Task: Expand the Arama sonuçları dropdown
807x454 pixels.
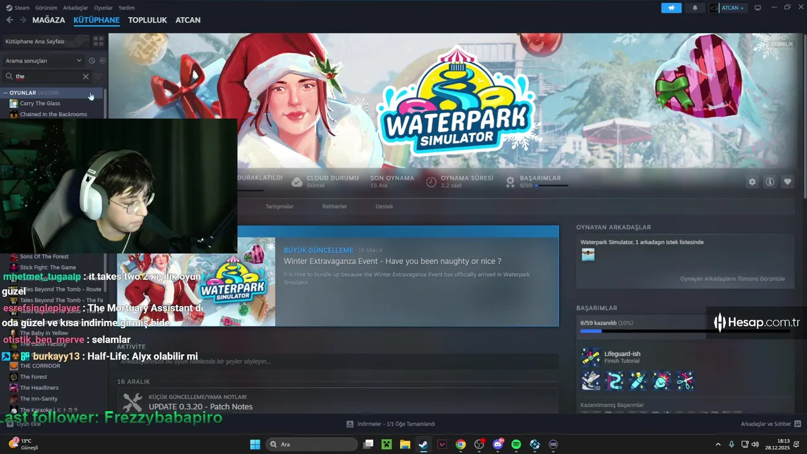Action: click(x=43, y=61)
